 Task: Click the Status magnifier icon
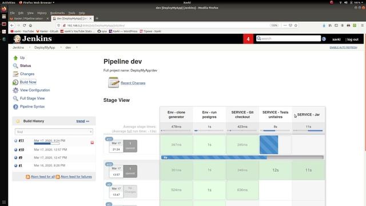point(15,66)
